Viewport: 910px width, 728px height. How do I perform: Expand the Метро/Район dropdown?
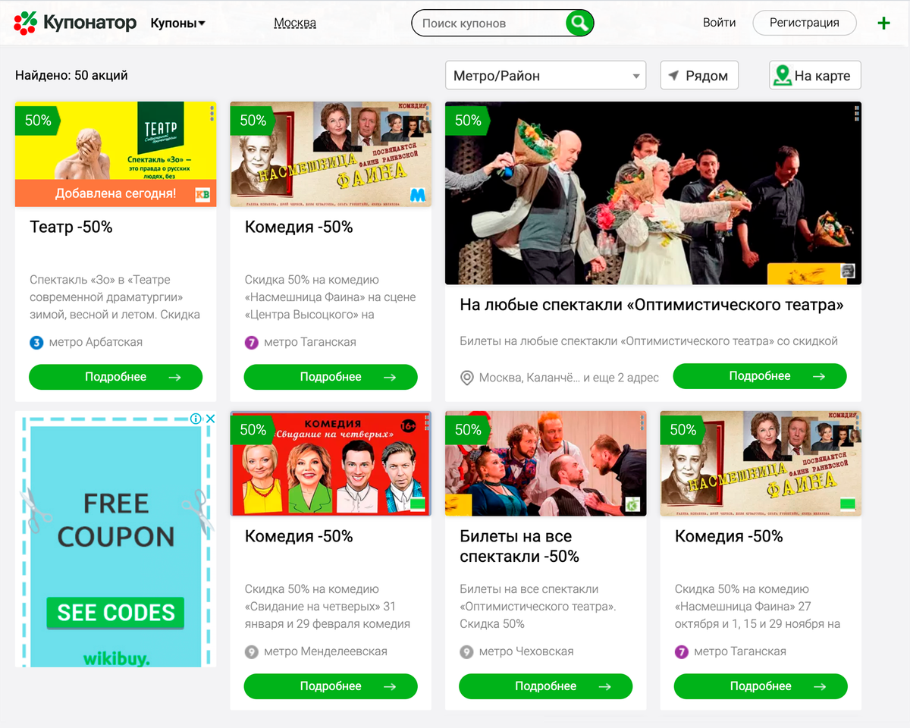coord(545,76)
